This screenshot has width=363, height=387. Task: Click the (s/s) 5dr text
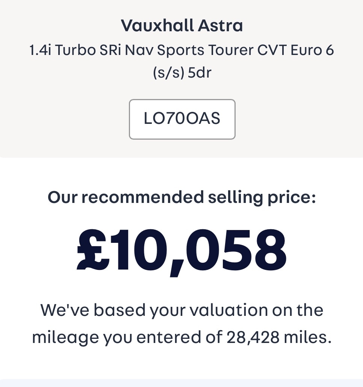pyautogui.click(x=182, y=73)
